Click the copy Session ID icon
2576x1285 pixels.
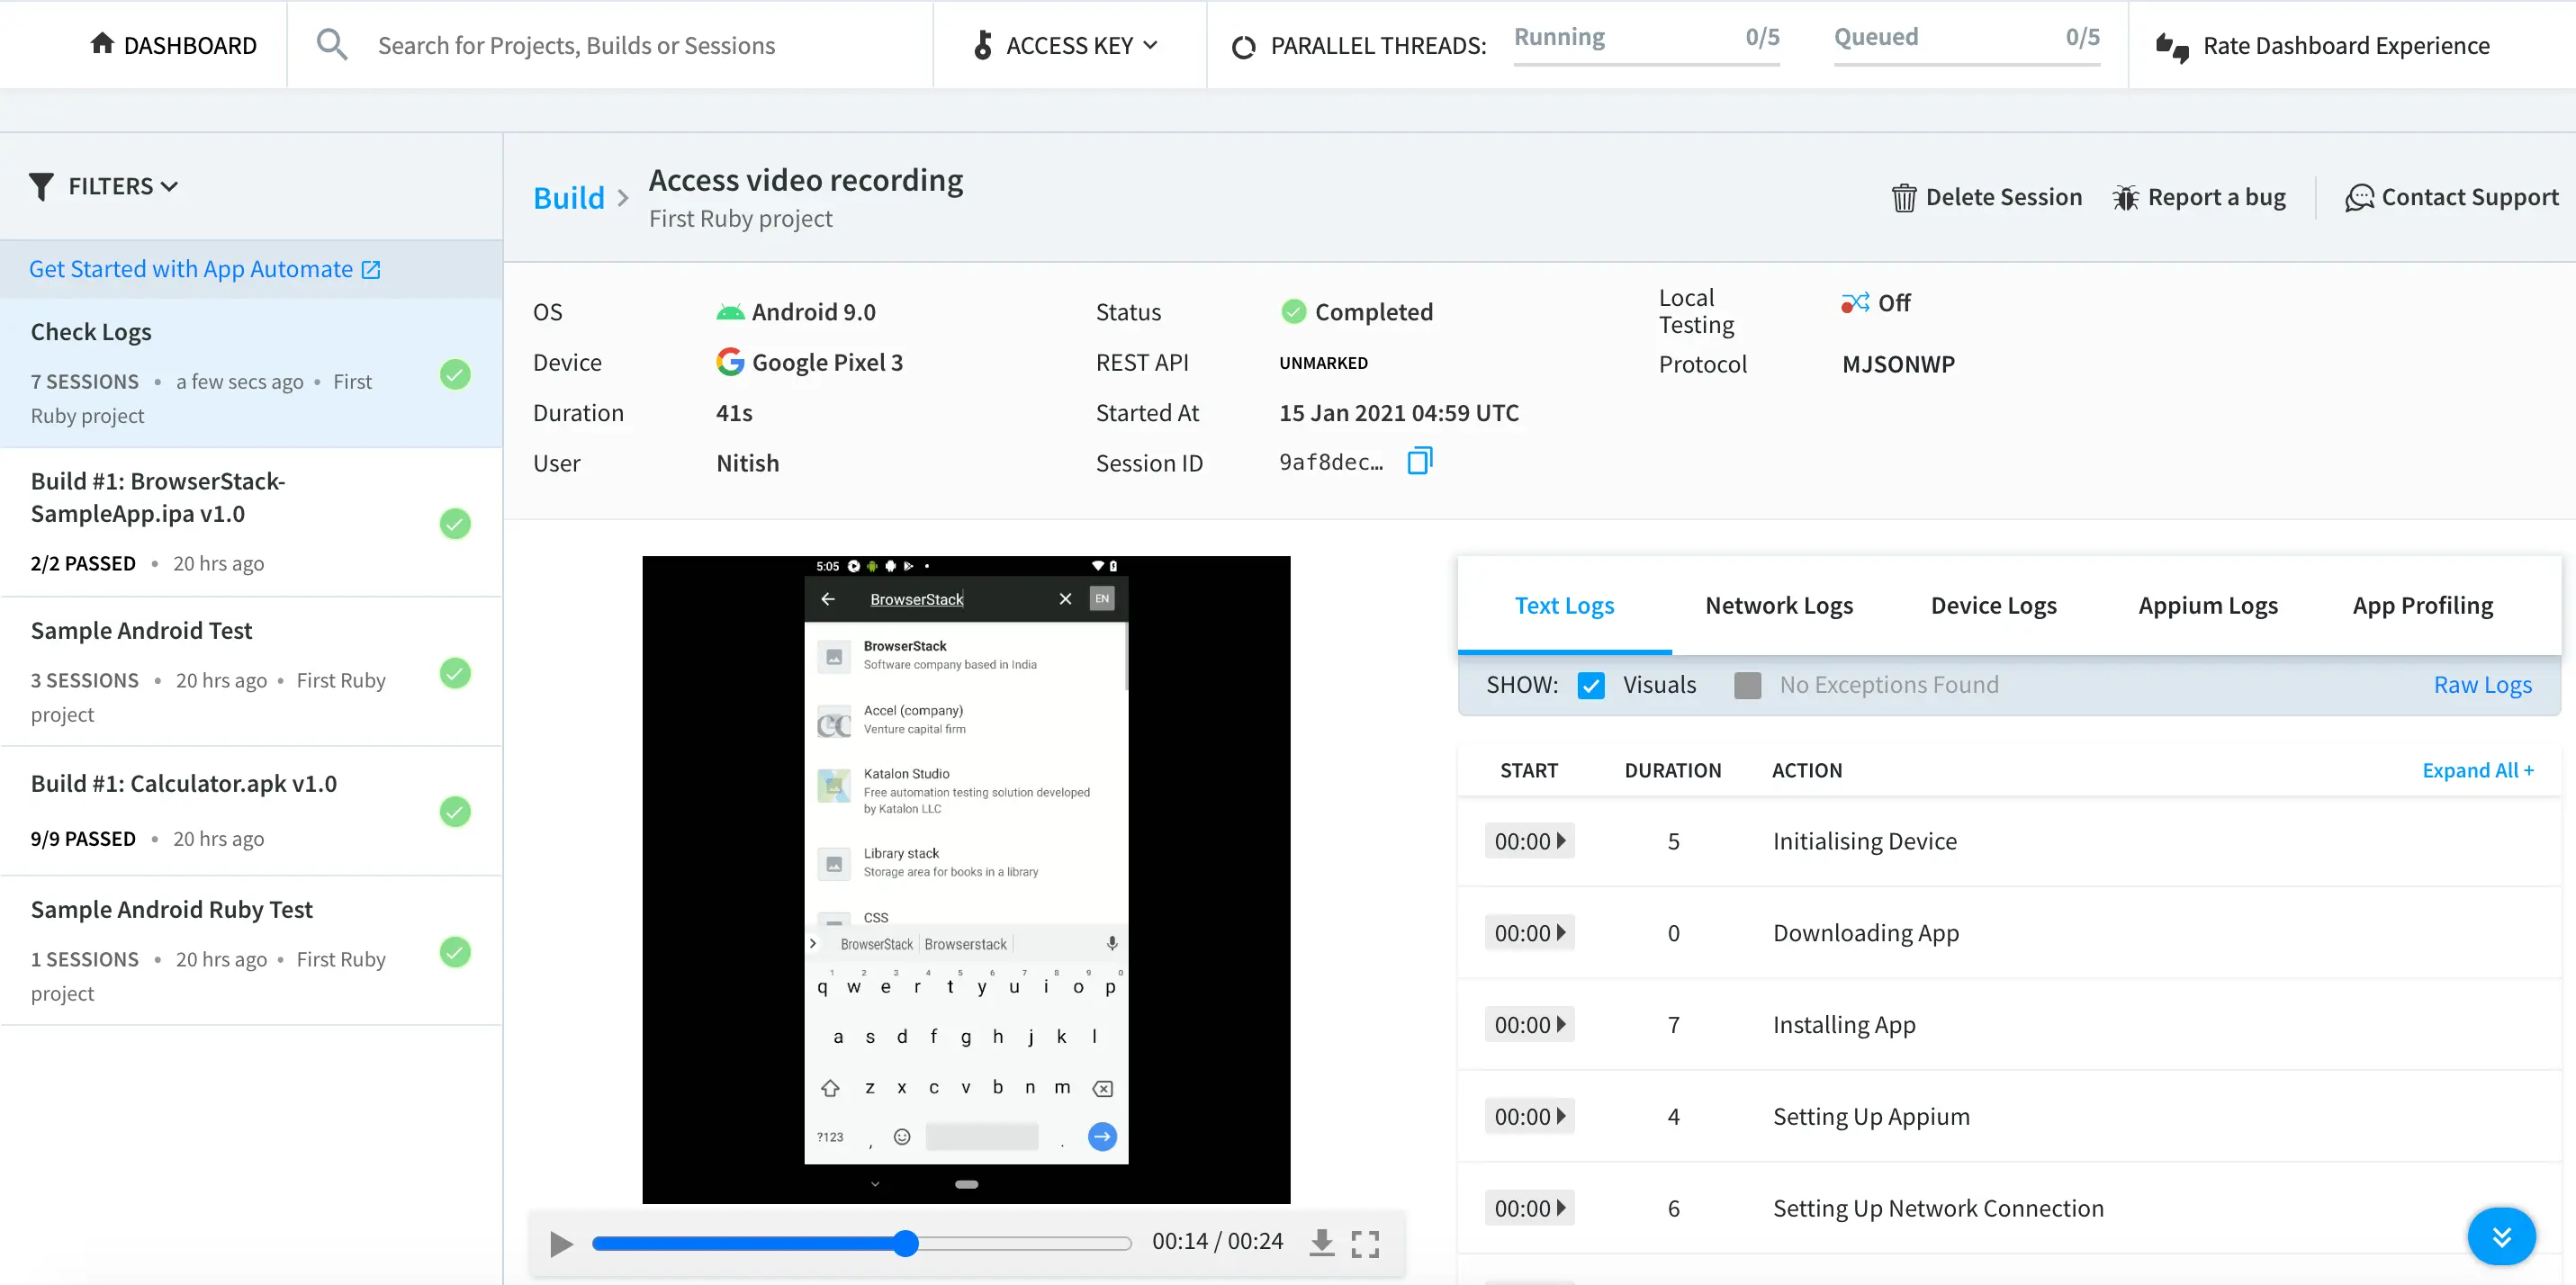(x=1420, y=461)
